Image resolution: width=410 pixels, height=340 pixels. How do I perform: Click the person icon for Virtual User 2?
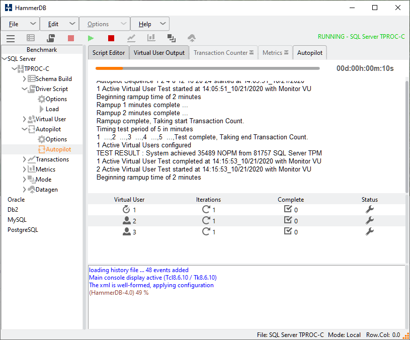click(127, 220)
